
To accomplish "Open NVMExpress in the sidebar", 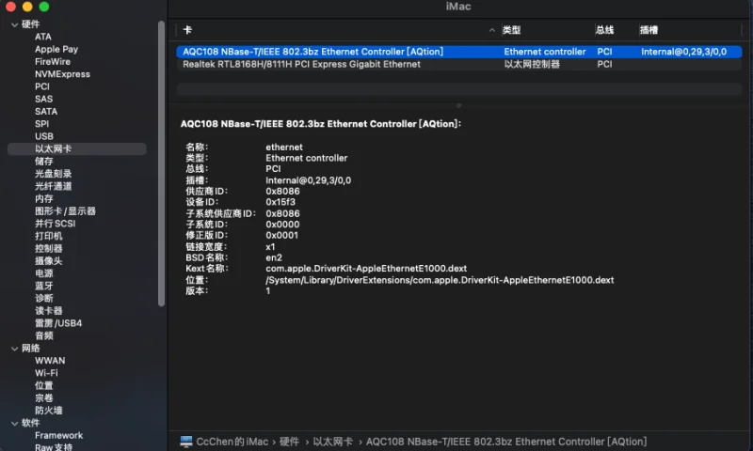I will click(x=62, y=74).
